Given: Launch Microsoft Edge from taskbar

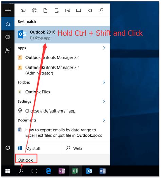Looking at the screenshot, I should click(48, 171).
